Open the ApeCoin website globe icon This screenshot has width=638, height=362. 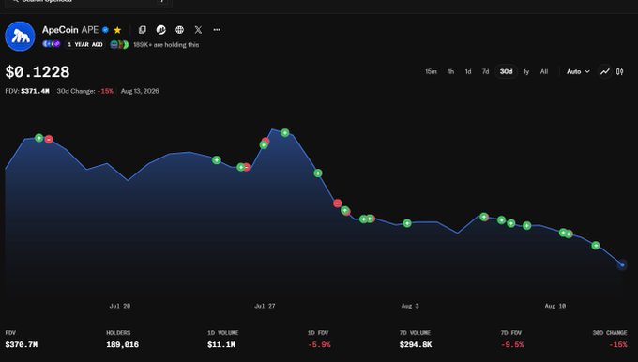pos(179,30)
